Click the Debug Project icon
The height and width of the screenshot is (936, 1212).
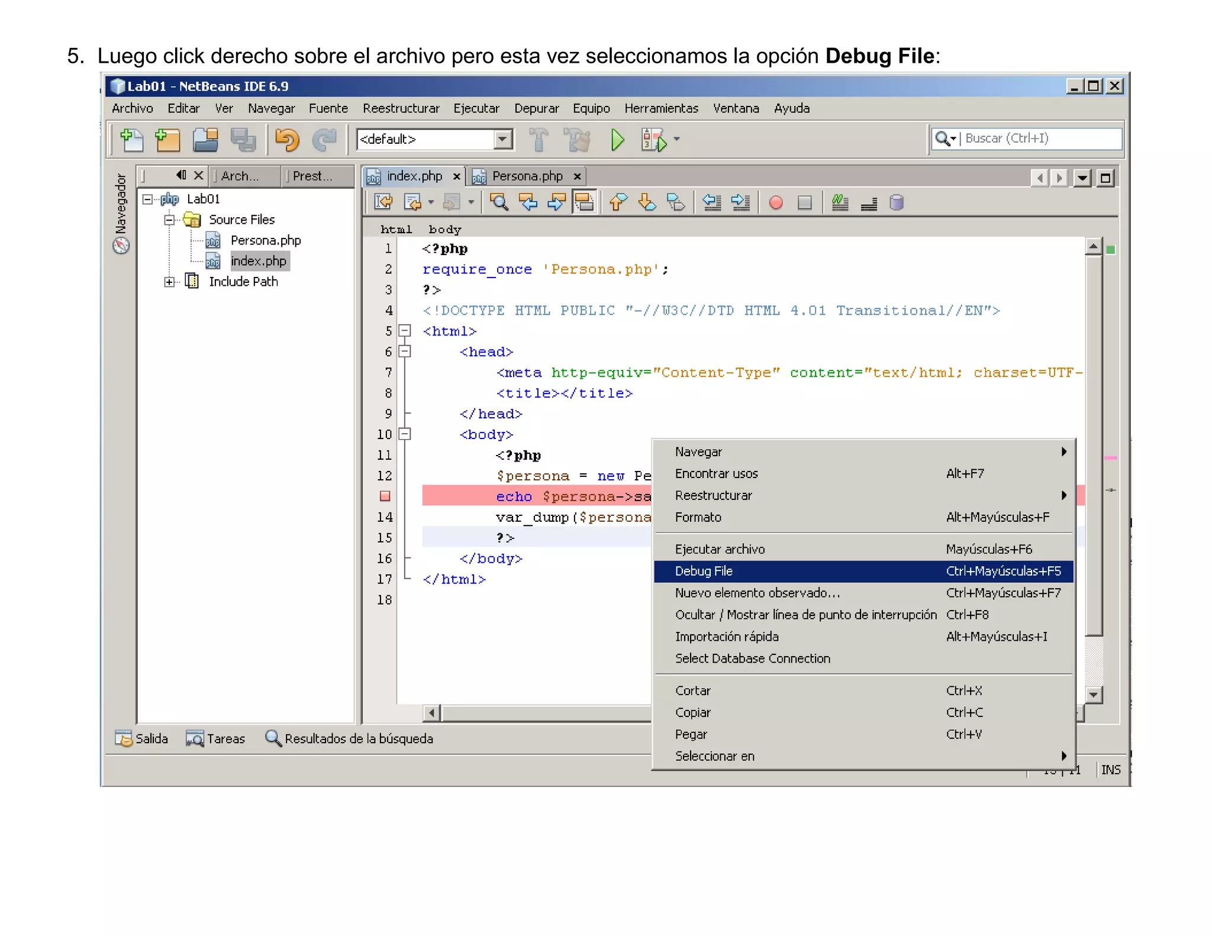pos(654,140)
